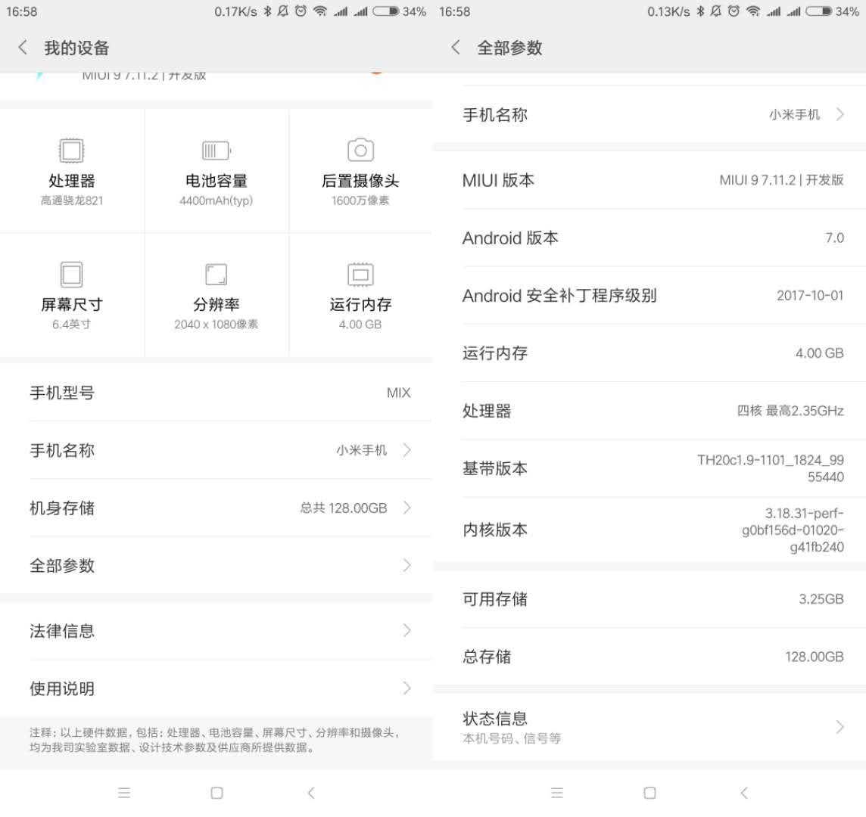Tap the resolution icon

(x=216, y=274)
